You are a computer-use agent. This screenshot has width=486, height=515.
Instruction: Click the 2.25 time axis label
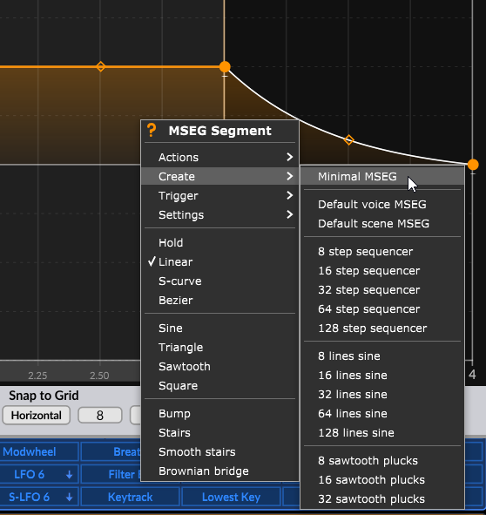pos(37,376)
